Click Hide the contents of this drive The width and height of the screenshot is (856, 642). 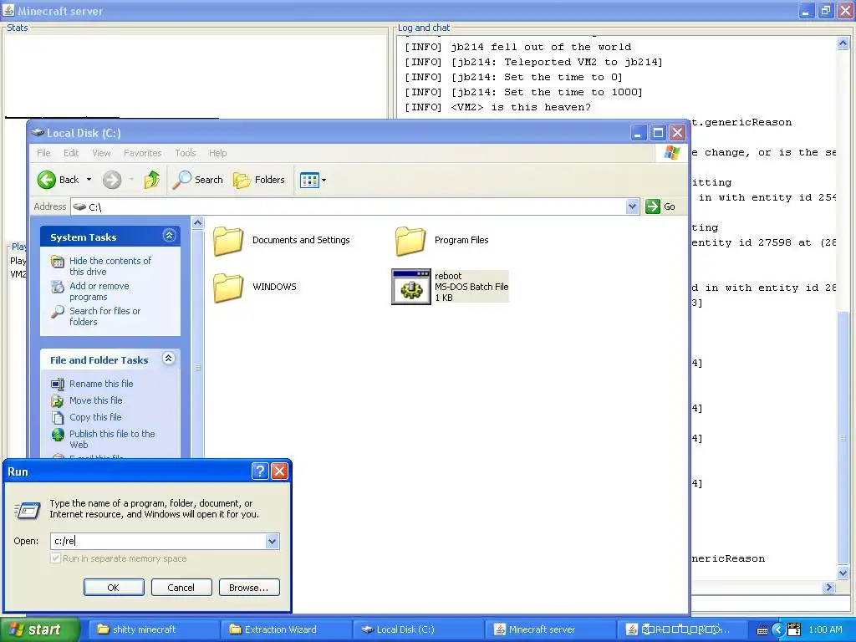pos(110,266)
